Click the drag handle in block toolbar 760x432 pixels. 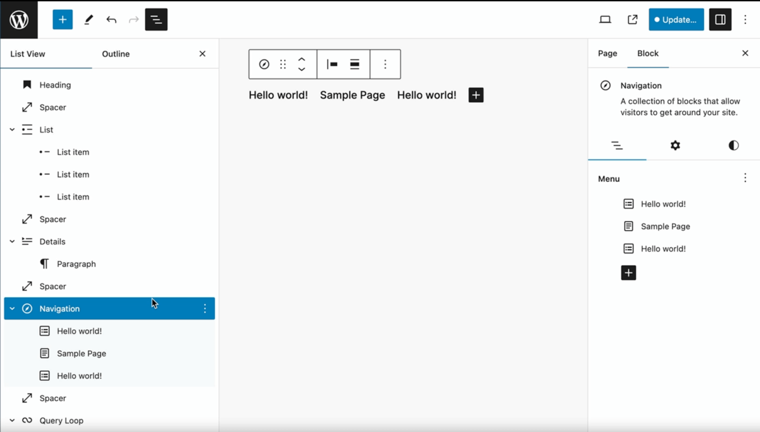pyautogui.click(x=283, y=64)
